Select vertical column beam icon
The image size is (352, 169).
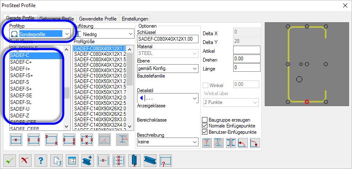pos(134,161)
